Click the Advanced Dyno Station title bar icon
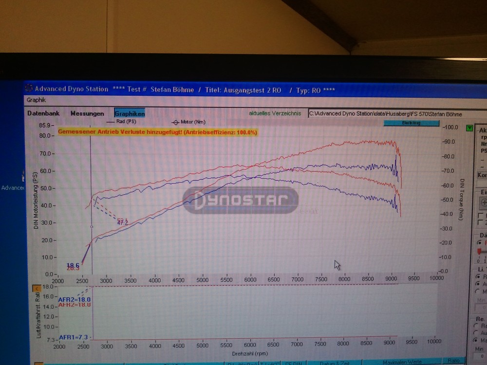The width and height of the screenshot is (487, 365). point(29,89)
